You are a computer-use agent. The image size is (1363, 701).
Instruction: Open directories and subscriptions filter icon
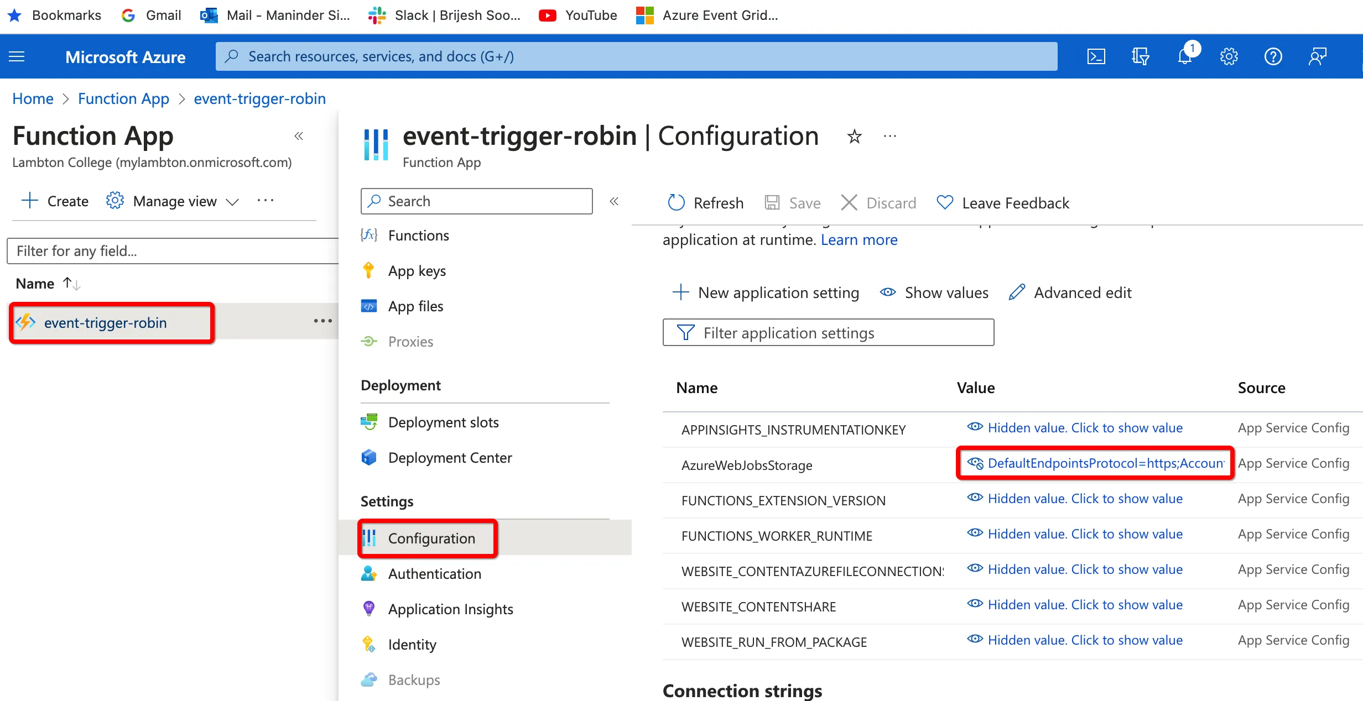coord(1140,56)
